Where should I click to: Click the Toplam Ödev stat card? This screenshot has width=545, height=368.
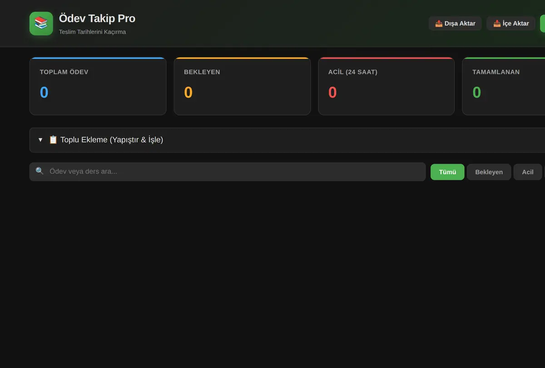click(98, 86)
